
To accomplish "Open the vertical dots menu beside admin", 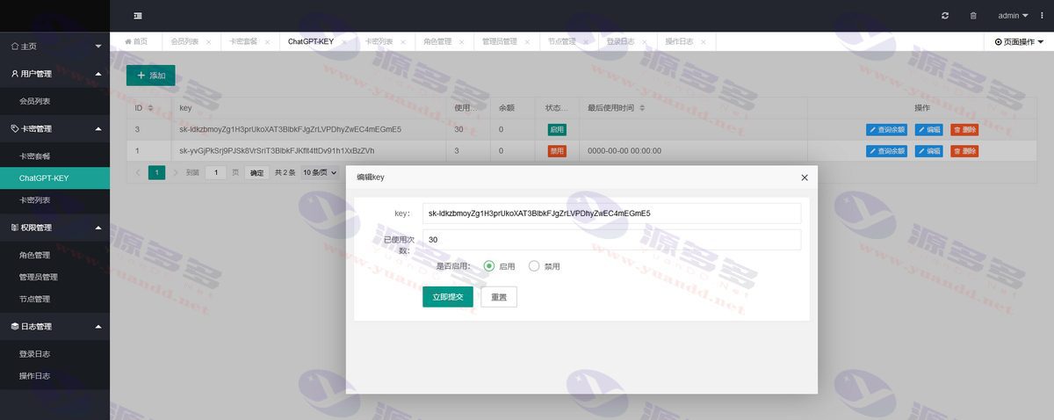I will coord(1041,16).
